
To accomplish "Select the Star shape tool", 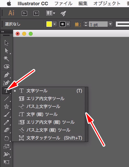I will pos(7,106).
